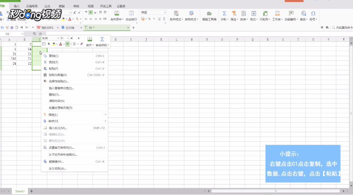Add a new sheet with the plus button
Screen dimensions: 353x195
pos(31,191)
